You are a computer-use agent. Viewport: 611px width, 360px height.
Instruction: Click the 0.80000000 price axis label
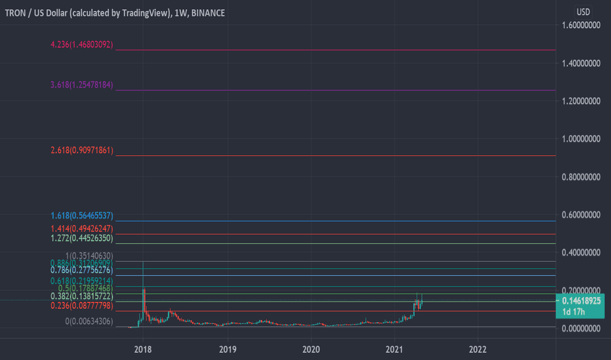(x=581, y=177)
